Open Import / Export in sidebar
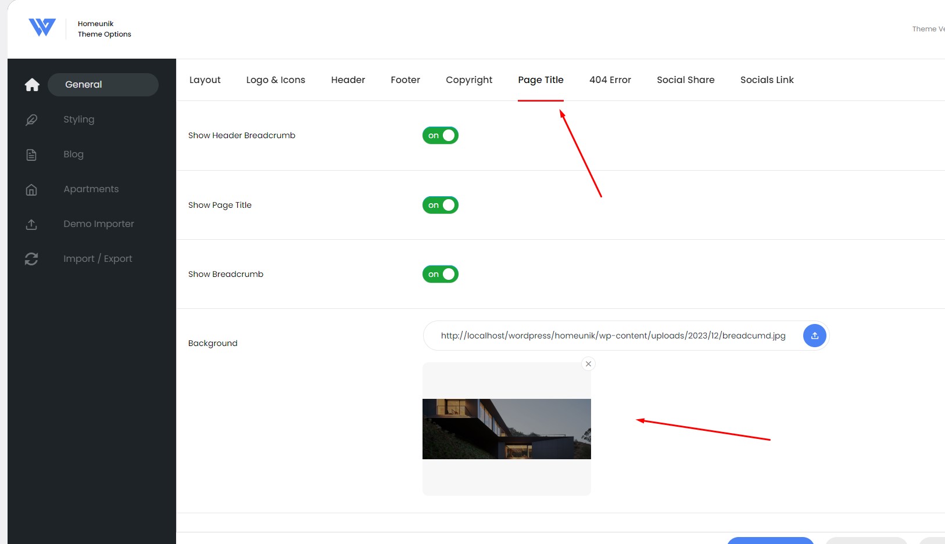The height and width of the screenshot is (544, 945). (x=98, y=259)
